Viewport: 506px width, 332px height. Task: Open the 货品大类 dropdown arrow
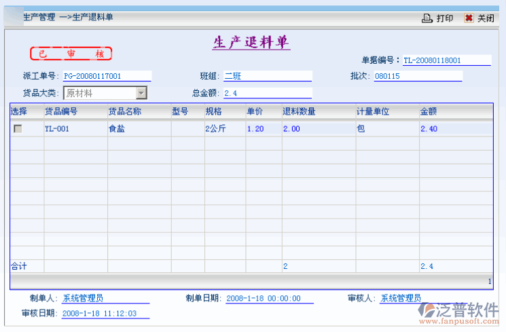tap(141, 93)
